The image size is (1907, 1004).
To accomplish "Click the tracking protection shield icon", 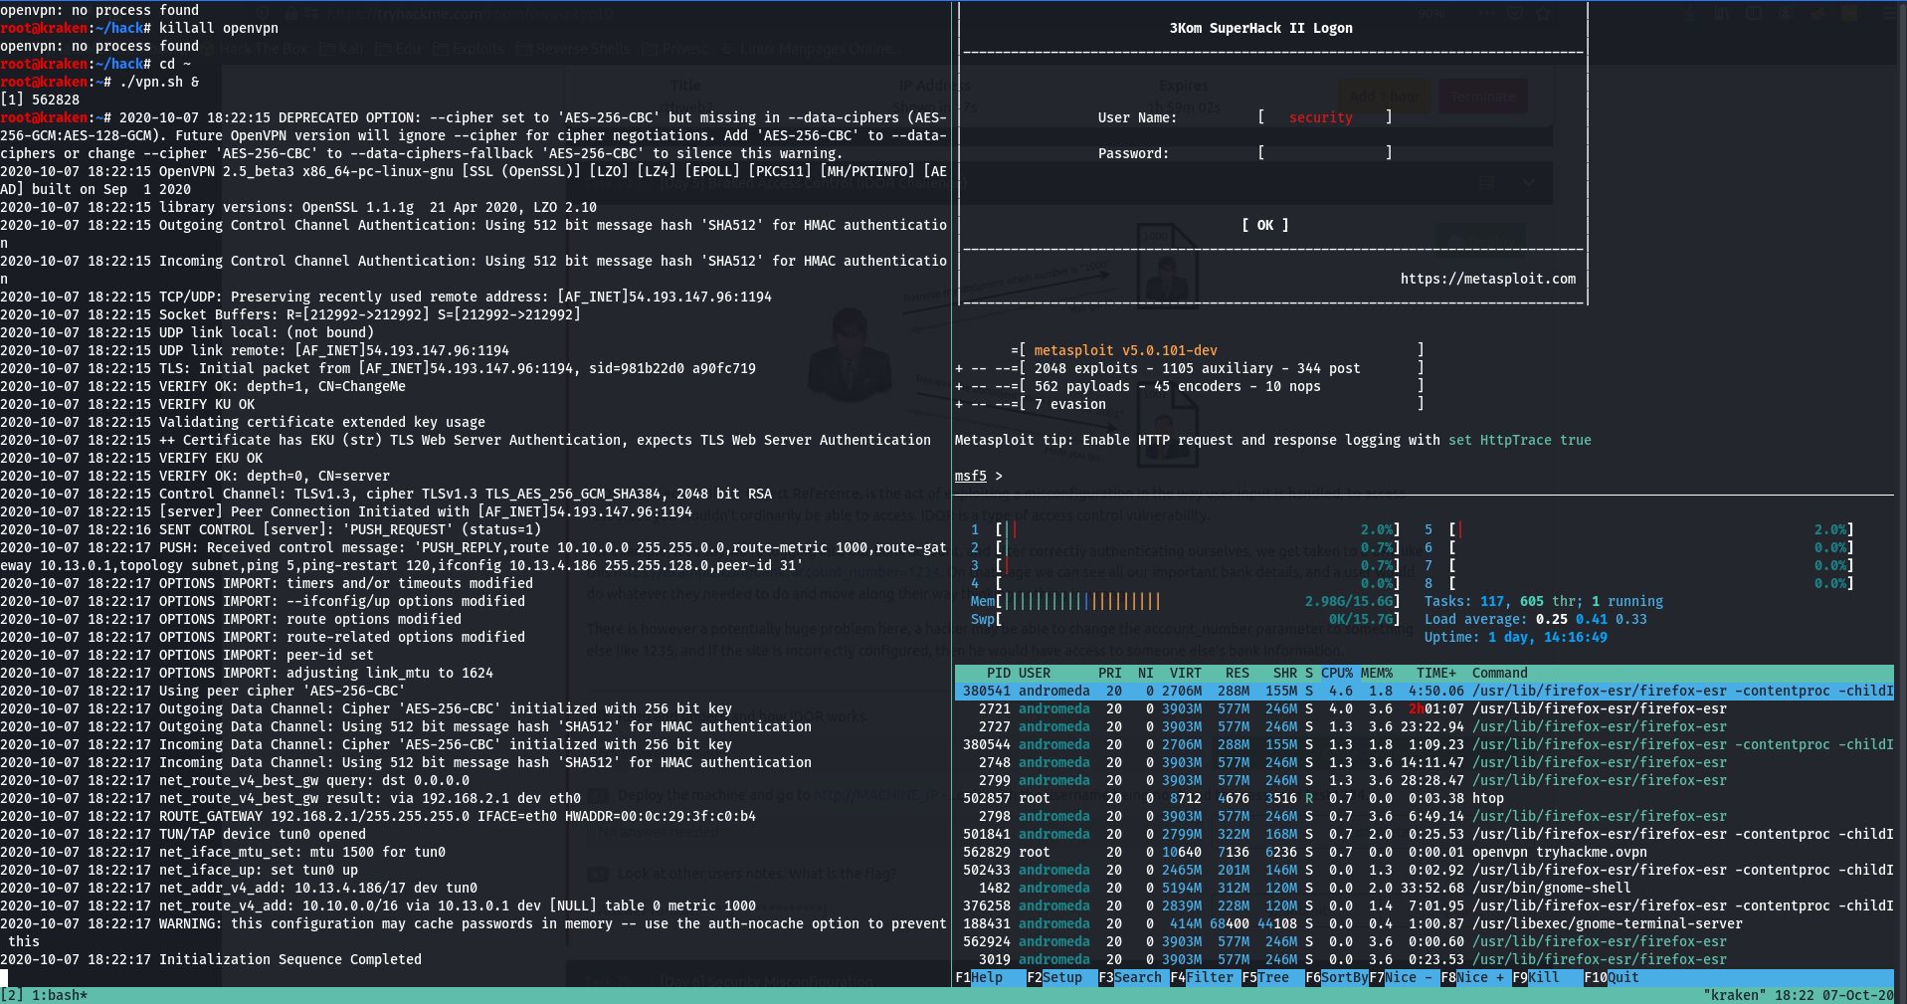I will point(264,12).
